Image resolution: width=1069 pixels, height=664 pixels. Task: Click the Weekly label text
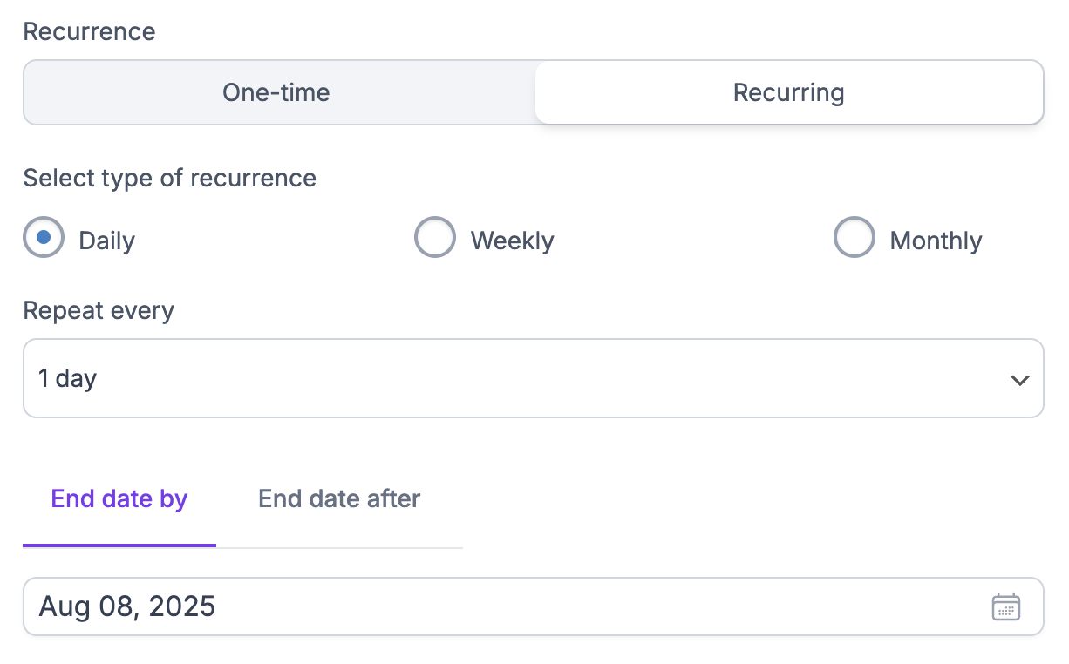(512, 241)
